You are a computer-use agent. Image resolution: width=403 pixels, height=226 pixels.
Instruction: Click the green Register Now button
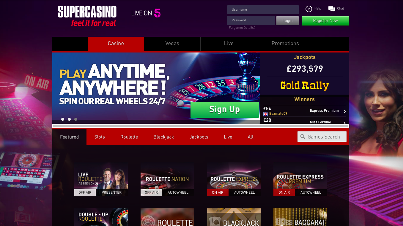coord(325,21)
